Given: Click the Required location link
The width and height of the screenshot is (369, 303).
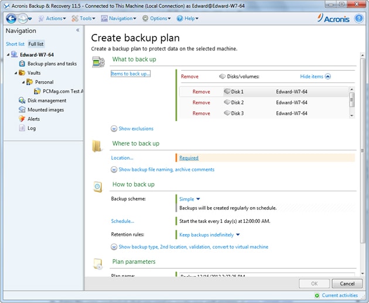Looking at the screenshot, I should click(189, 158).
